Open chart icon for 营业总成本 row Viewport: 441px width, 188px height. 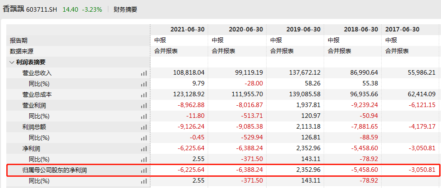[x=144, y=94]
